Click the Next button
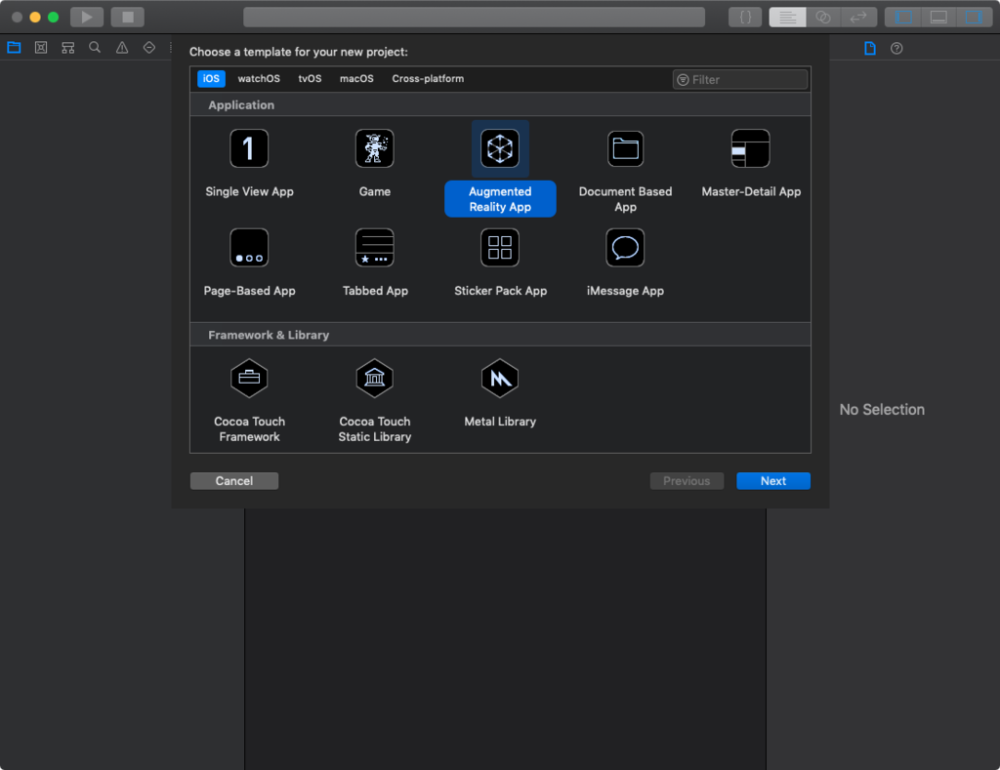The height and width of the screenshot is (770, 1000). 773,481
